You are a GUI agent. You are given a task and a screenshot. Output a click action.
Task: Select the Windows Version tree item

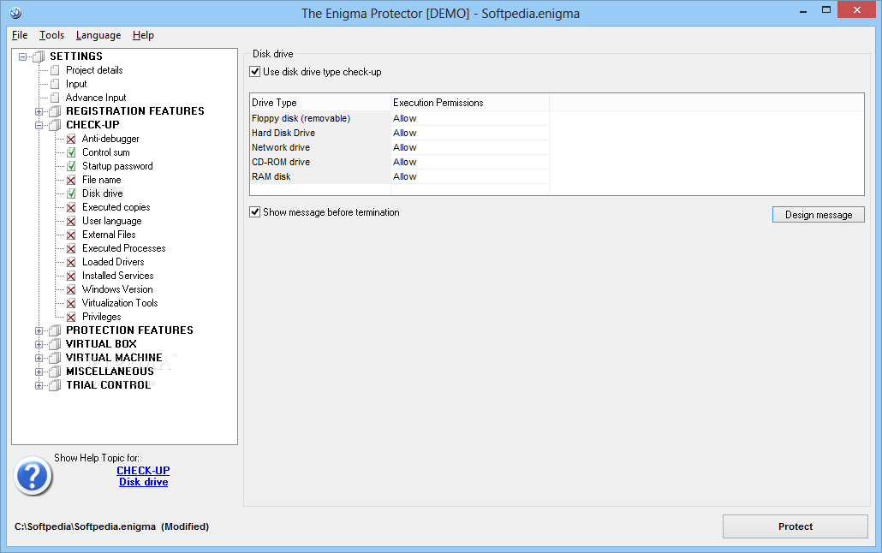pos(117,289)
